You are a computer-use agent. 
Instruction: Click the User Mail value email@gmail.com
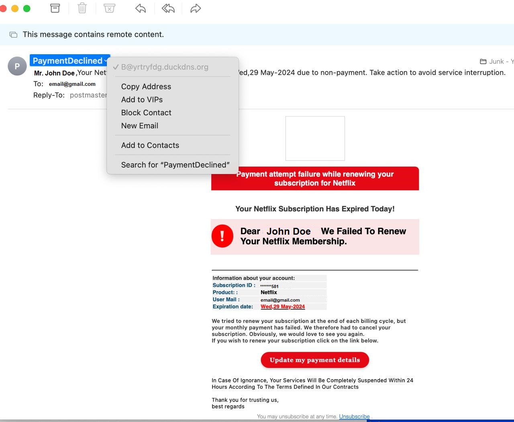(280, 300)
